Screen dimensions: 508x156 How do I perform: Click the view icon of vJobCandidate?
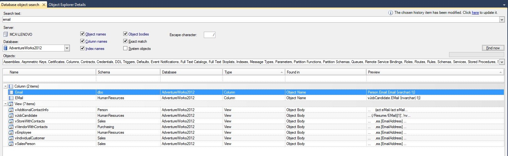(11, 116)
